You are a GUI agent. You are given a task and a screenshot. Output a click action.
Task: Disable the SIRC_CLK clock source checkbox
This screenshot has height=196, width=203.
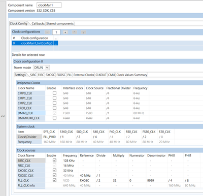pyautogui.click(x=54, y=160)
